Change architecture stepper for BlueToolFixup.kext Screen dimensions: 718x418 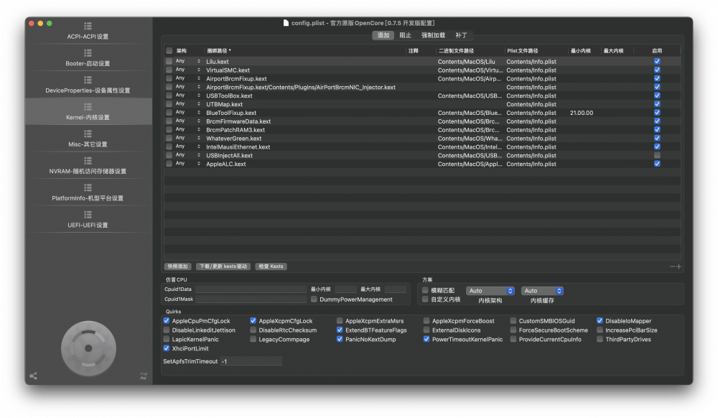(x=199, y=113)
